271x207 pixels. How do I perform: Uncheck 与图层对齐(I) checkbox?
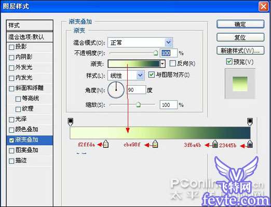(x=152, y=75)
